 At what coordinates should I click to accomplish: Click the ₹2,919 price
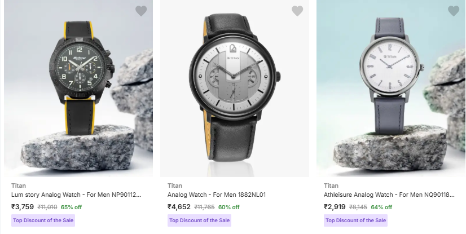(x=335, y=207)
